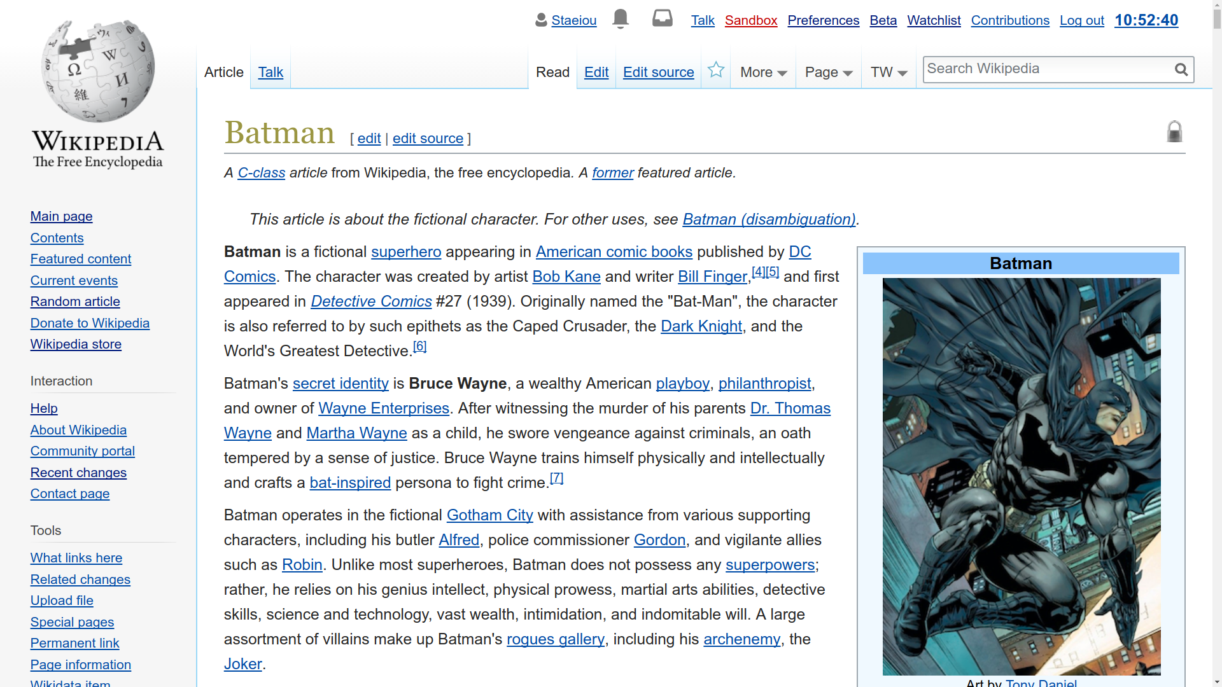Open Donate to Wikipedia
The height and width of the screenshot is (687, 1222).
click(x=90, y=323)
